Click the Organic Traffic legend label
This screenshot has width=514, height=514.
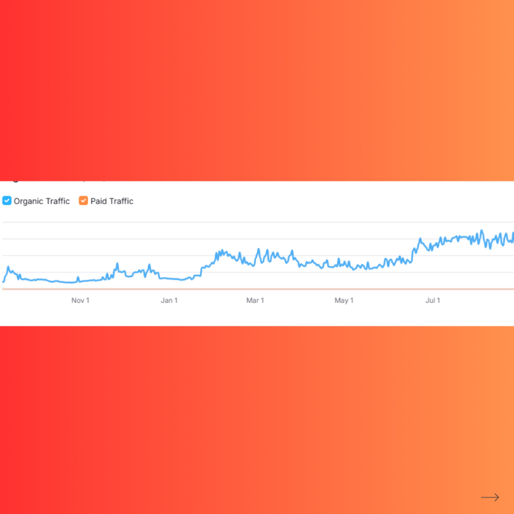tap(42, 201)
